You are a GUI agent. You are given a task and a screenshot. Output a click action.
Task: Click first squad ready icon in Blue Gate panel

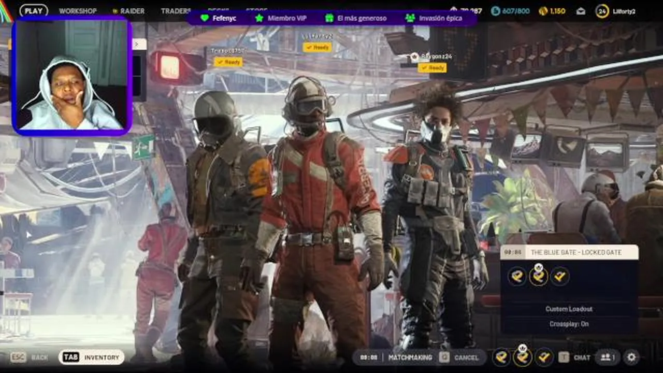click(517, 277)
